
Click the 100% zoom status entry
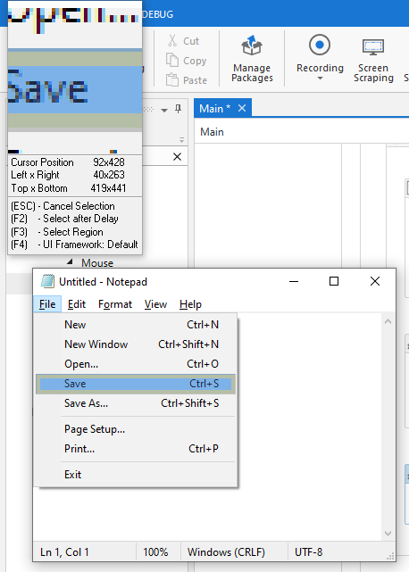coord(155,552)
